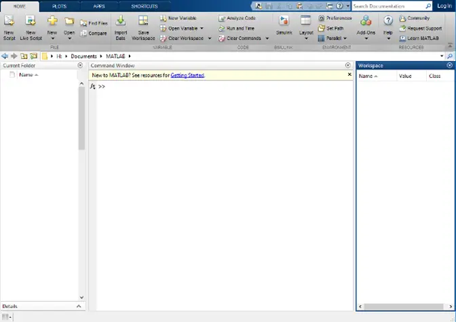The width and height of the screenshot is (456, 322).
Task: Open the address bar path history dropdown
Action: click(x=442, y=56)
